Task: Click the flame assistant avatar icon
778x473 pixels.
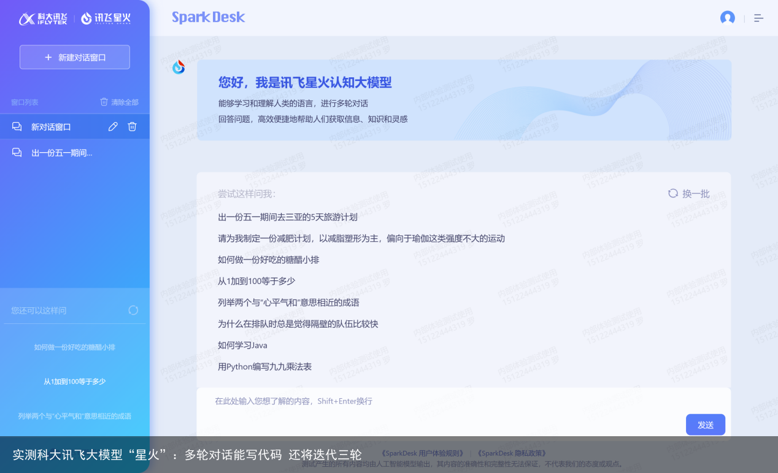Action: (179, 67)
